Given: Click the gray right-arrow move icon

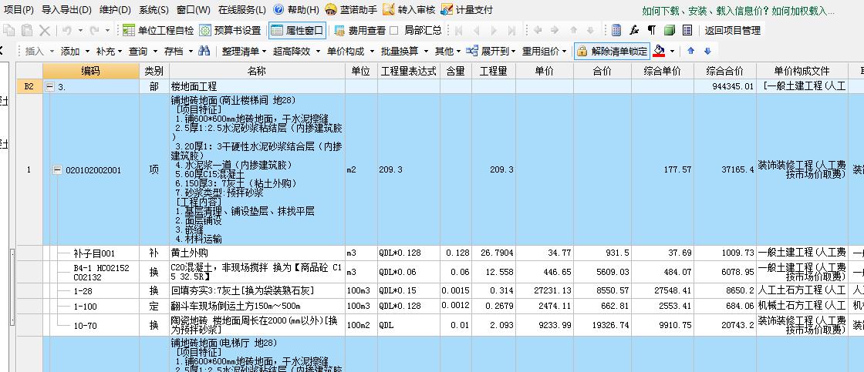Looking at the screenshot, I should [x=555, y=30].
